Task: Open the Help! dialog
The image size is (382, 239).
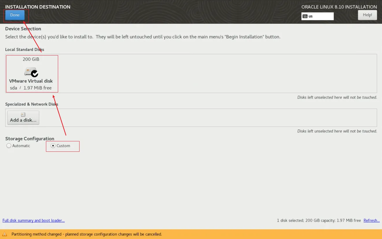Action: 367,15
